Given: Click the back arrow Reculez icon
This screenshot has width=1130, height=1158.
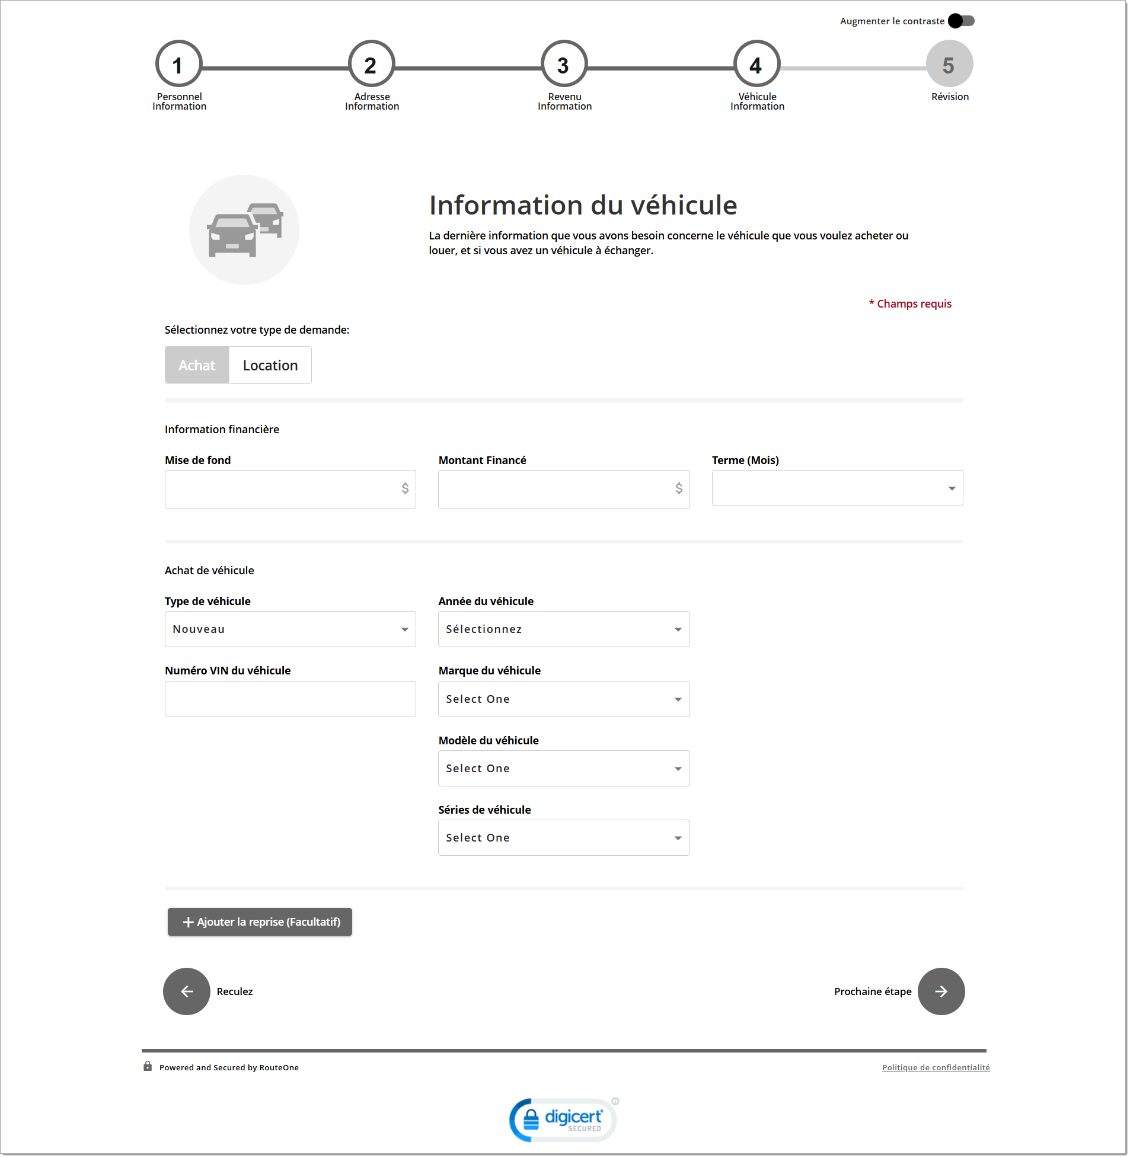Looking at the screenshot, I should (186, 993).
